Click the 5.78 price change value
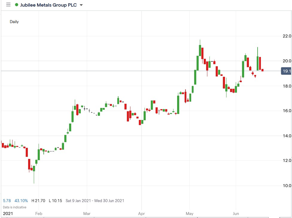 point(6,201)
